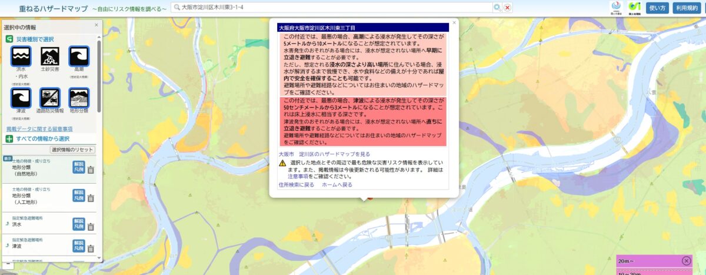Open the 使い方 help page
The height and width of the screenshot is (275, 706).
[x=657, y=8]
